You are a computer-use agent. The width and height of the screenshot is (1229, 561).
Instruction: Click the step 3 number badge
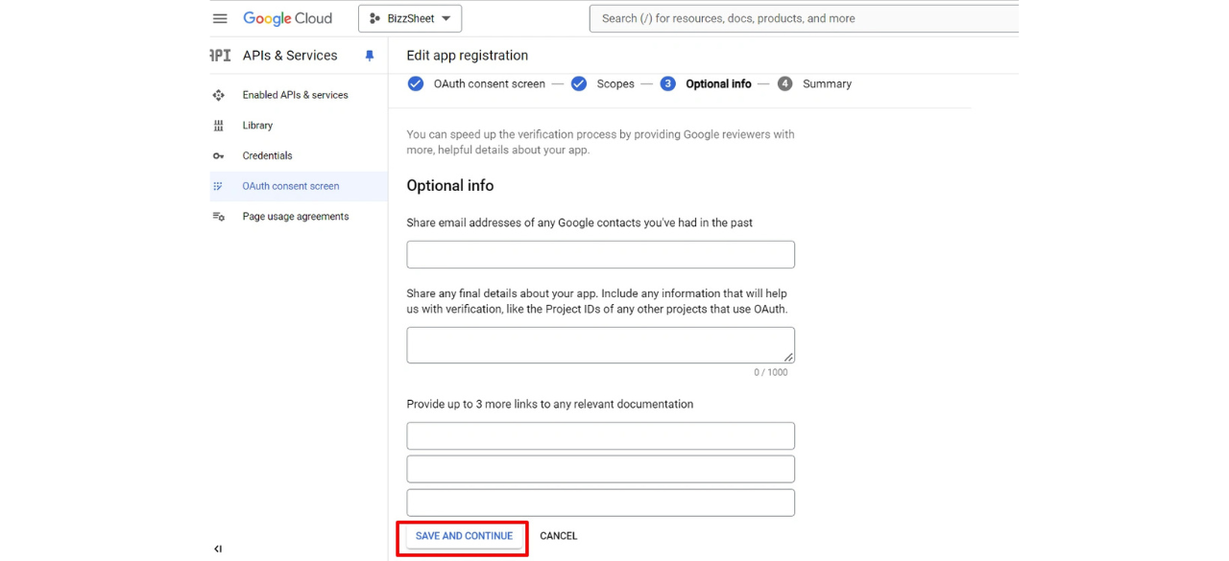tap(668, 83)
